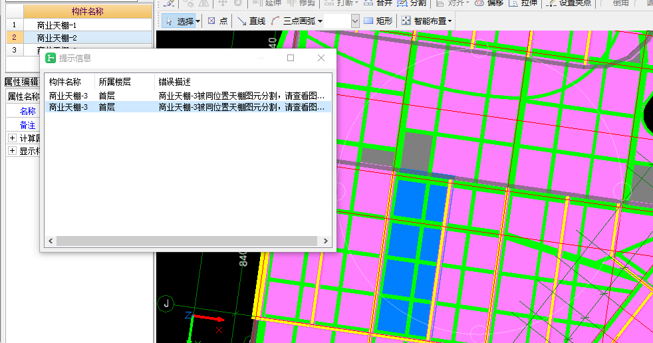The image size is (653, 343).
Task: Click right arrow of dialog horizontal scrollbar
Action: pos(326,241)
